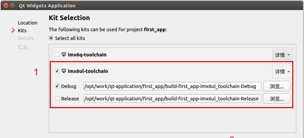304x138 pixels.
Task: Click the orange arrow beside Kits
Action: (13, 31)
